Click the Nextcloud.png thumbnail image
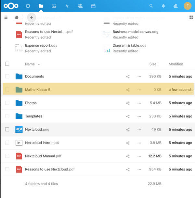This screenshot has width=195, height=198. pyautogui.click(x=19, y=129)
